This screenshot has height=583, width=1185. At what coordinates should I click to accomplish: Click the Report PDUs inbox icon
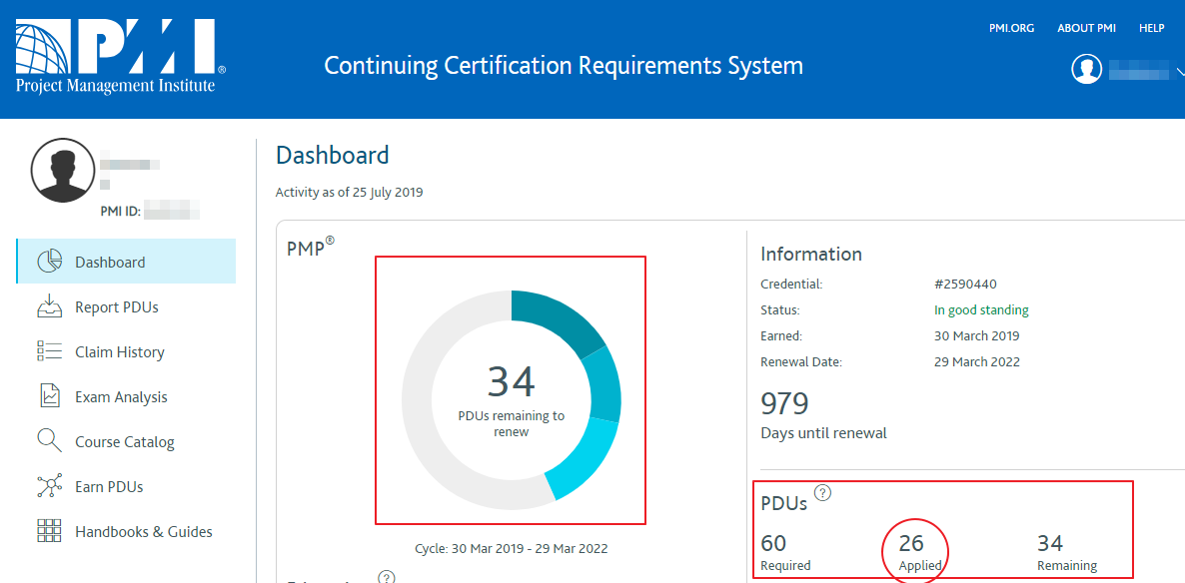[x=50, y=306]
